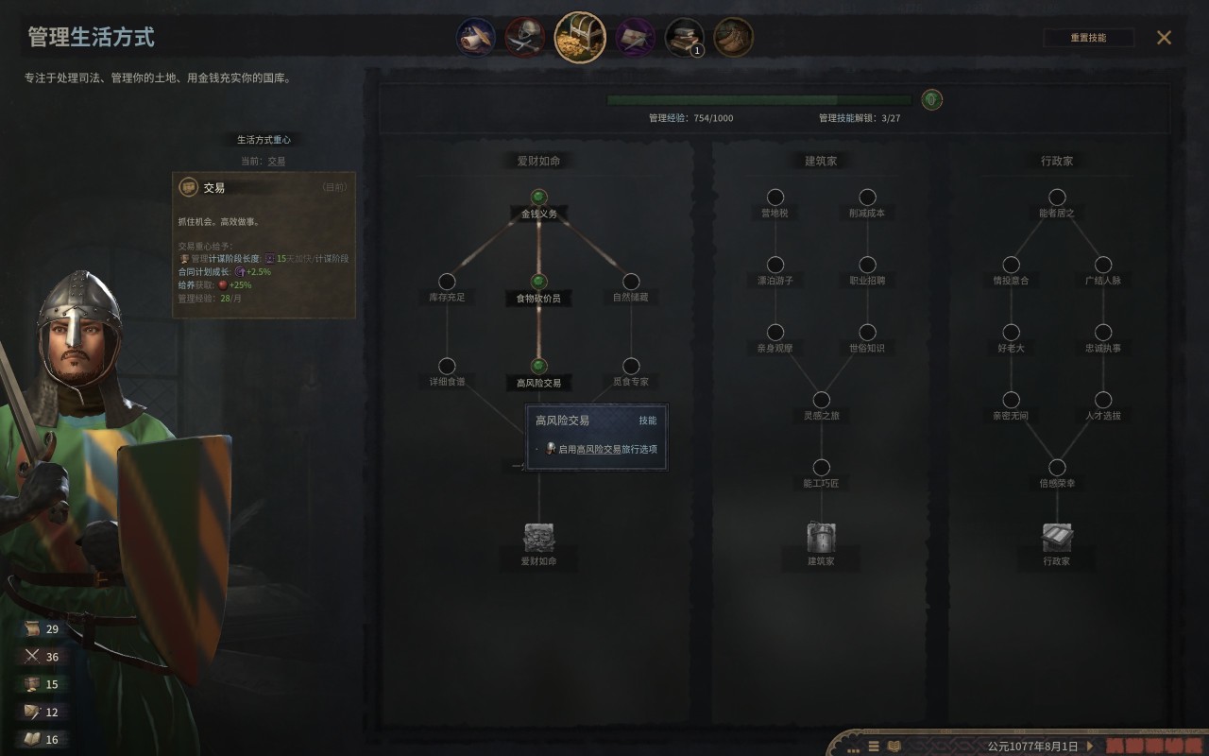Click the 重置技能 reset button
Viewport: 1209px width, 756px height.
click(1088, 38)
